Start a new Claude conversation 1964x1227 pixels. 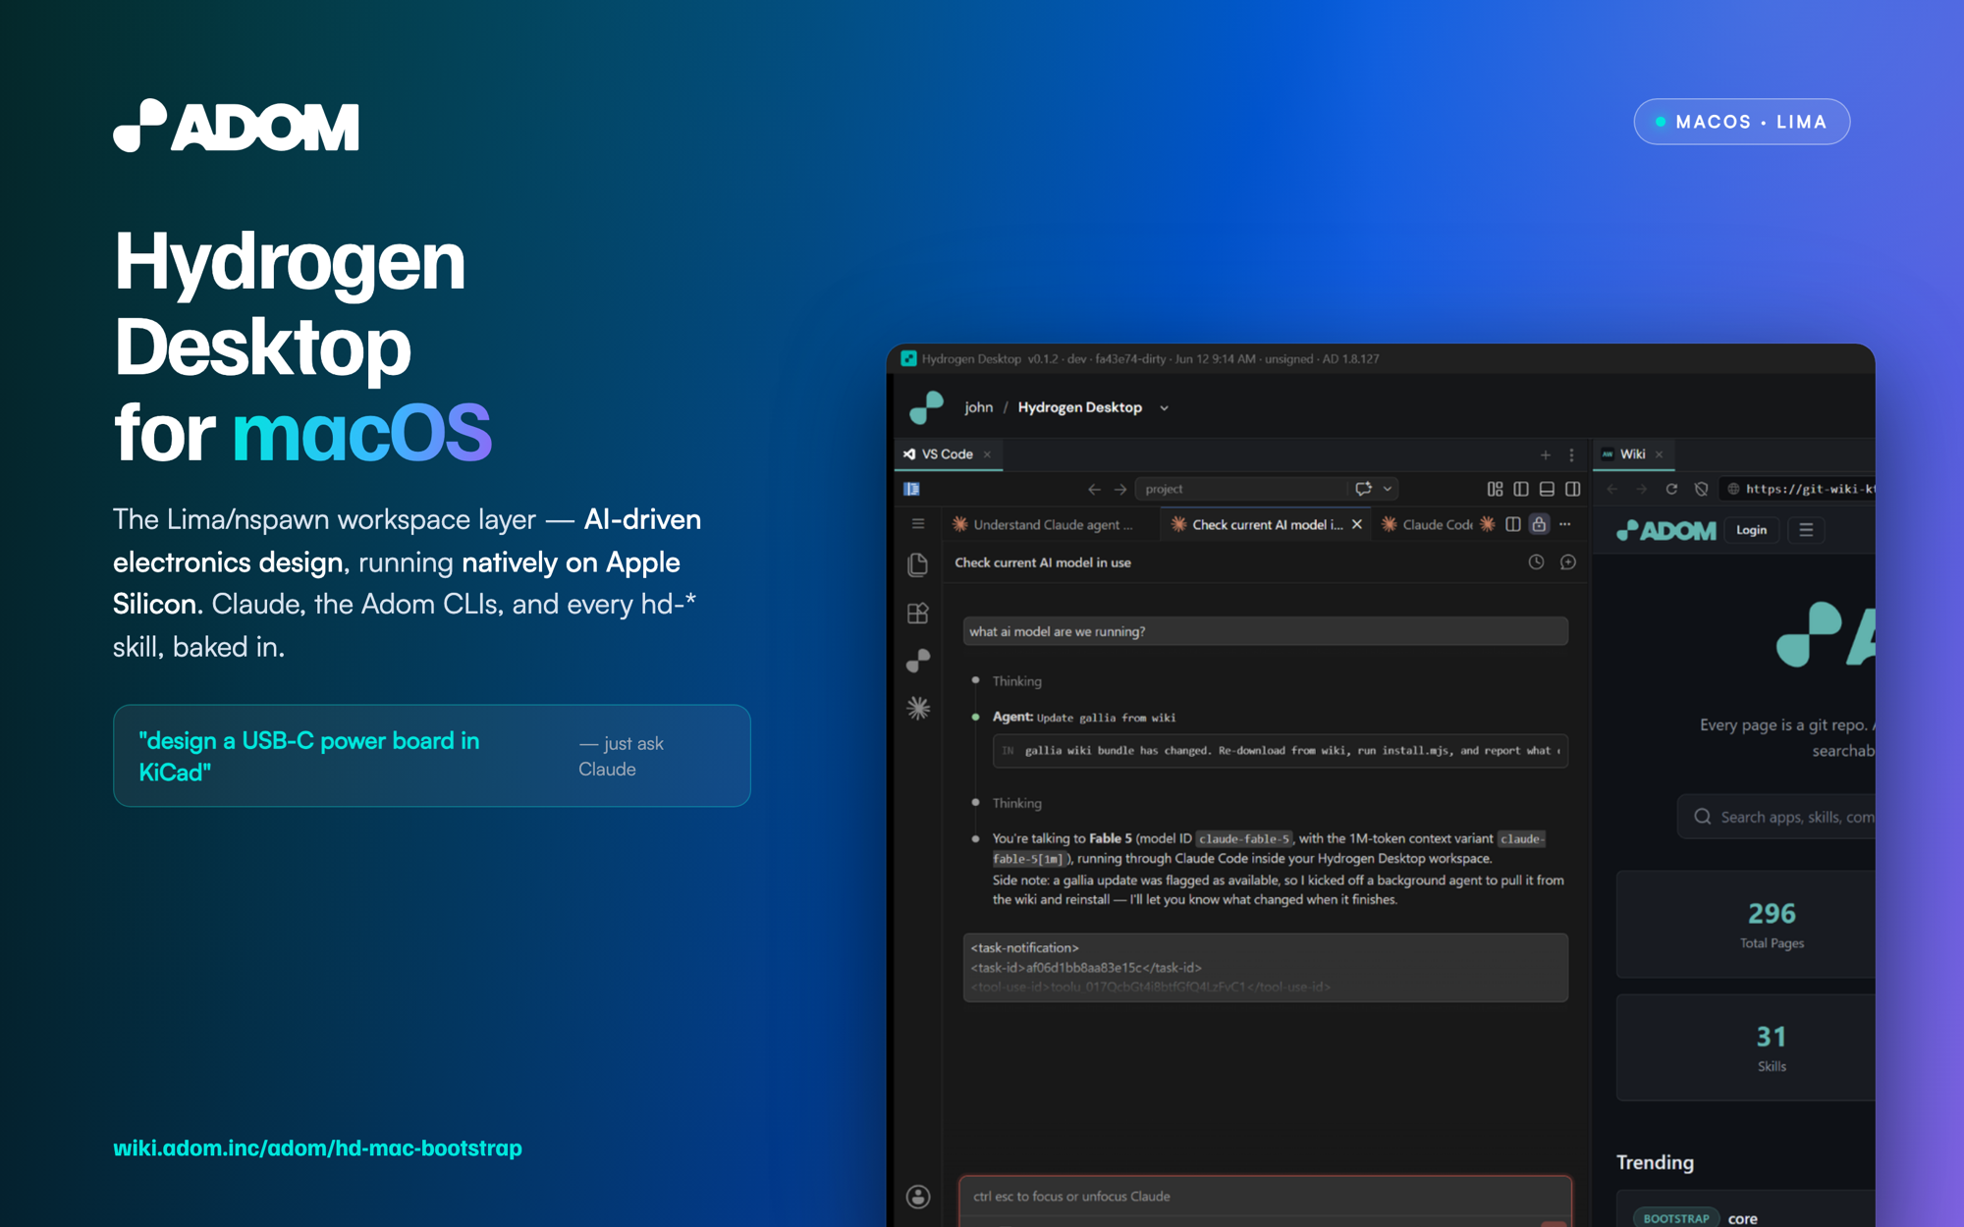click(1567, 562)
